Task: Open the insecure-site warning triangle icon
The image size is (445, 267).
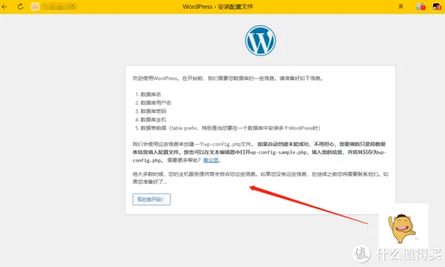Action: pyautogui.click(x=35, y=7)
